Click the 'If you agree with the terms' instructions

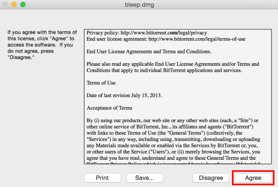pyautogui.click(x=42, y=45)
